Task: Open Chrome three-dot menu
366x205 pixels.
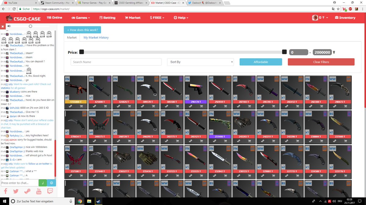Action: pyautogui.click(x=362, y=9)
